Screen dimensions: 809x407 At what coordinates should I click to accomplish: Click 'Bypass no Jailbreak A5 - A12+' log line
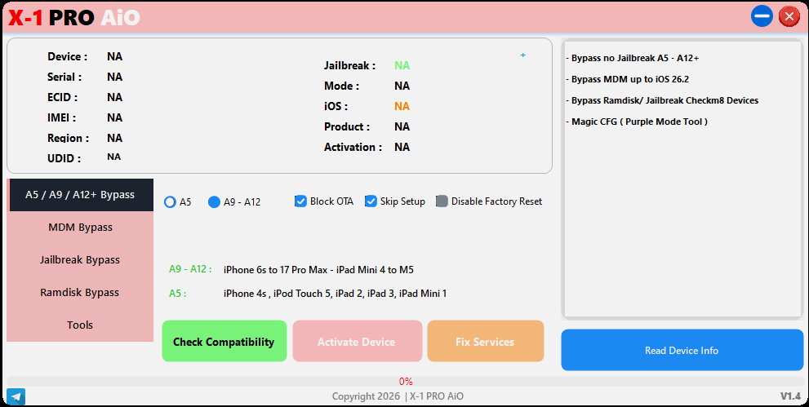point(633,58)
